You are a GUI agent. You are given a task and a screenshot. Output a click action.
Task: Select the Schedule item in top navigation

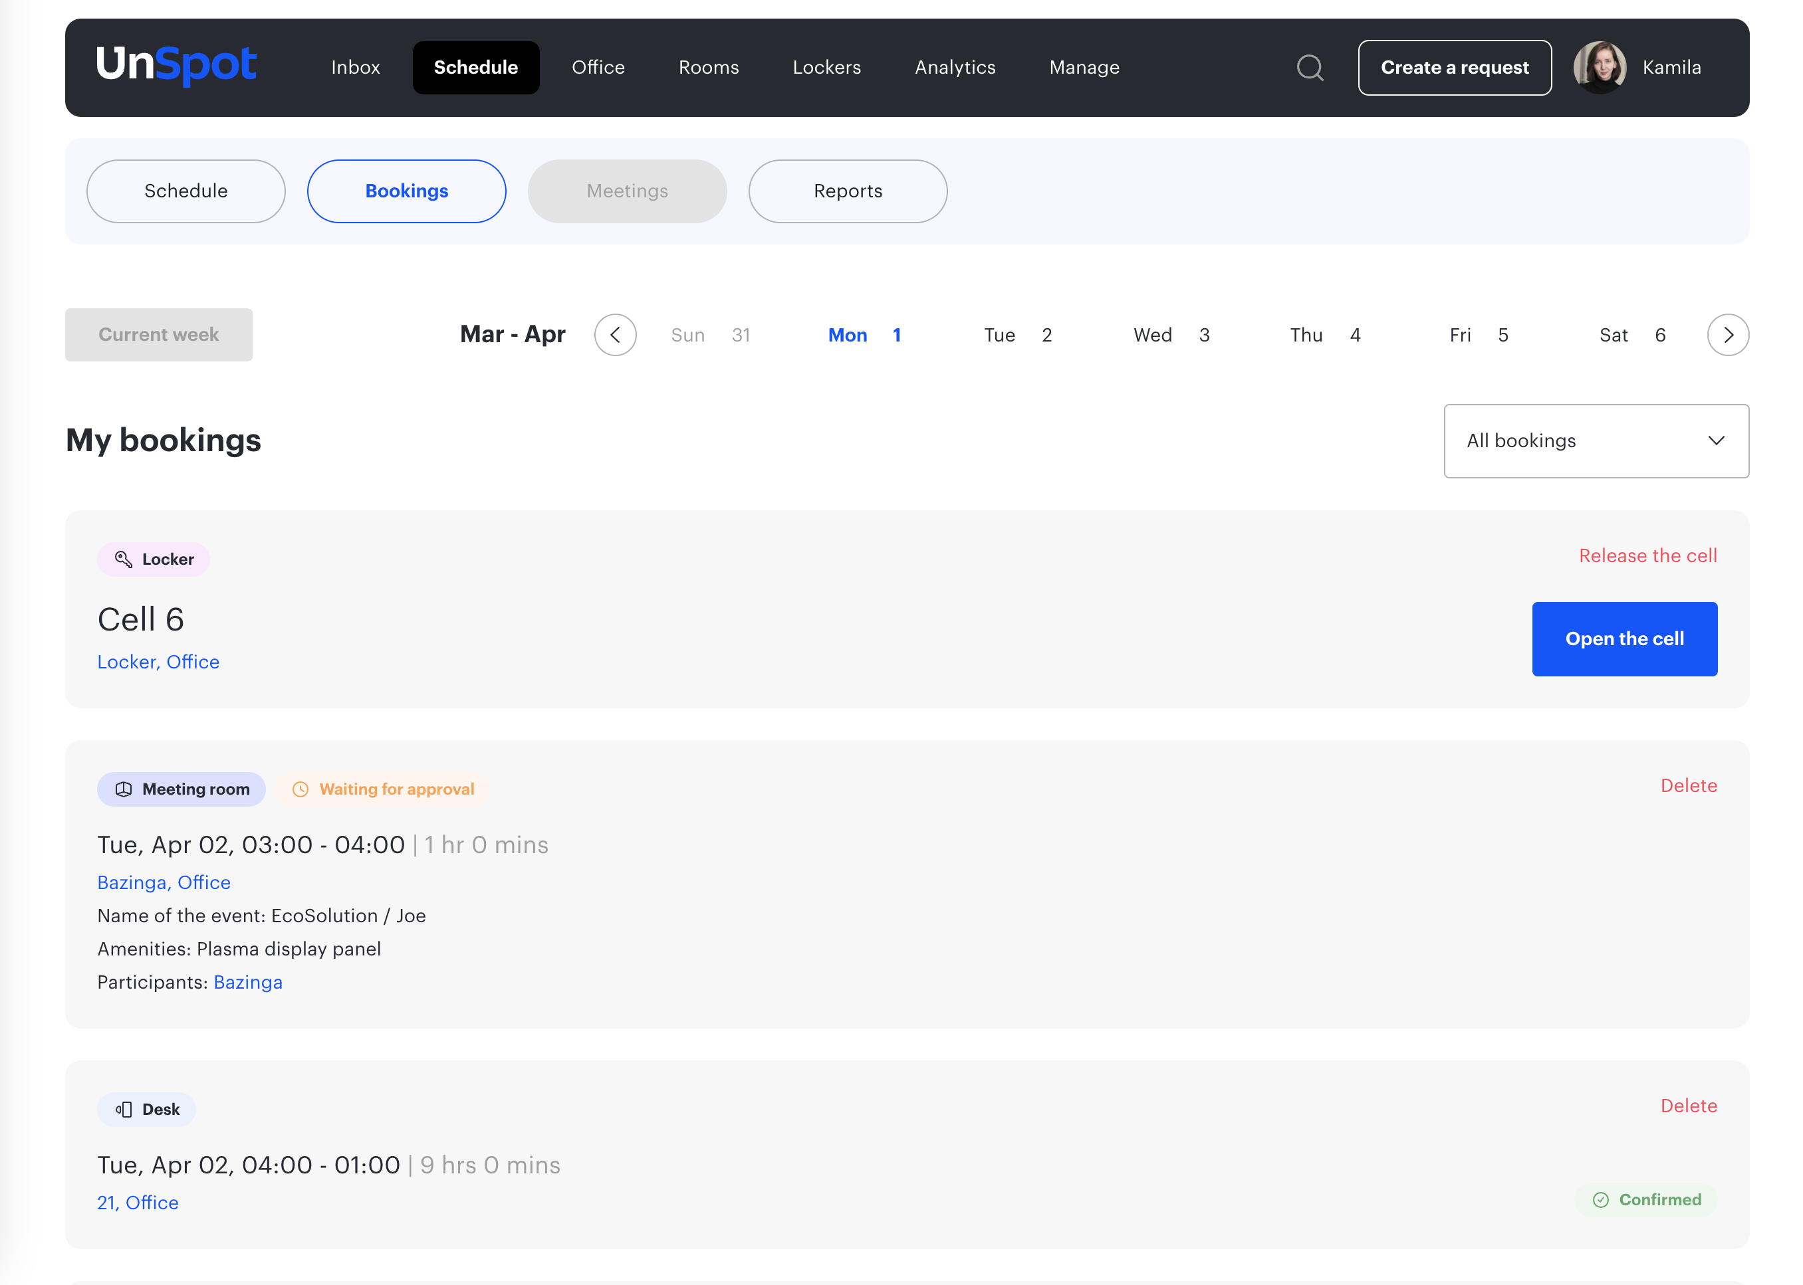coord(476,67)
